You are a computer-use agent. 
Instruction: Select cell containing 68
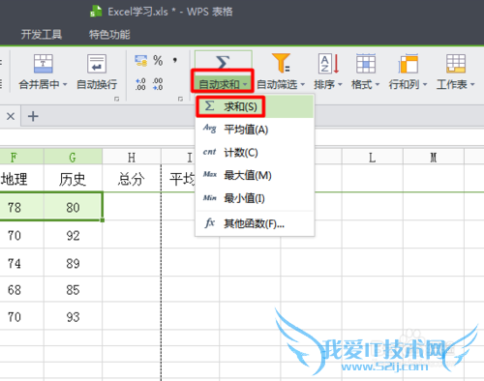(x=21, y=289)
